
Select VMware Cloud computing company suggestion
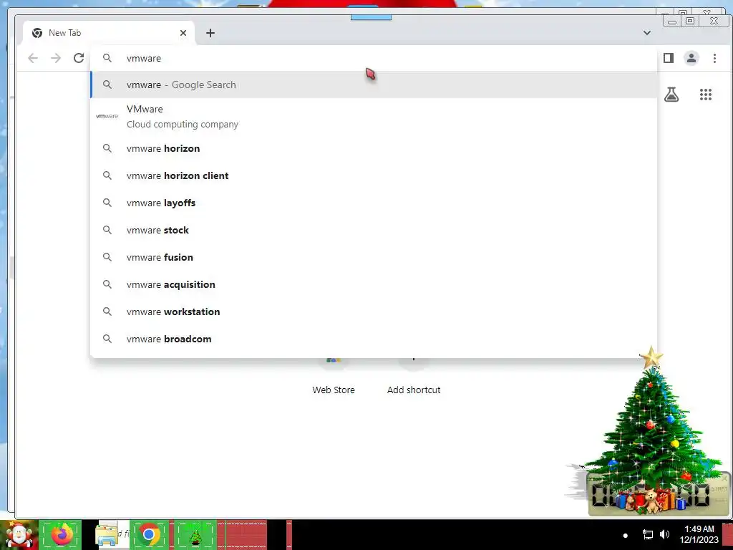[374, 117]
